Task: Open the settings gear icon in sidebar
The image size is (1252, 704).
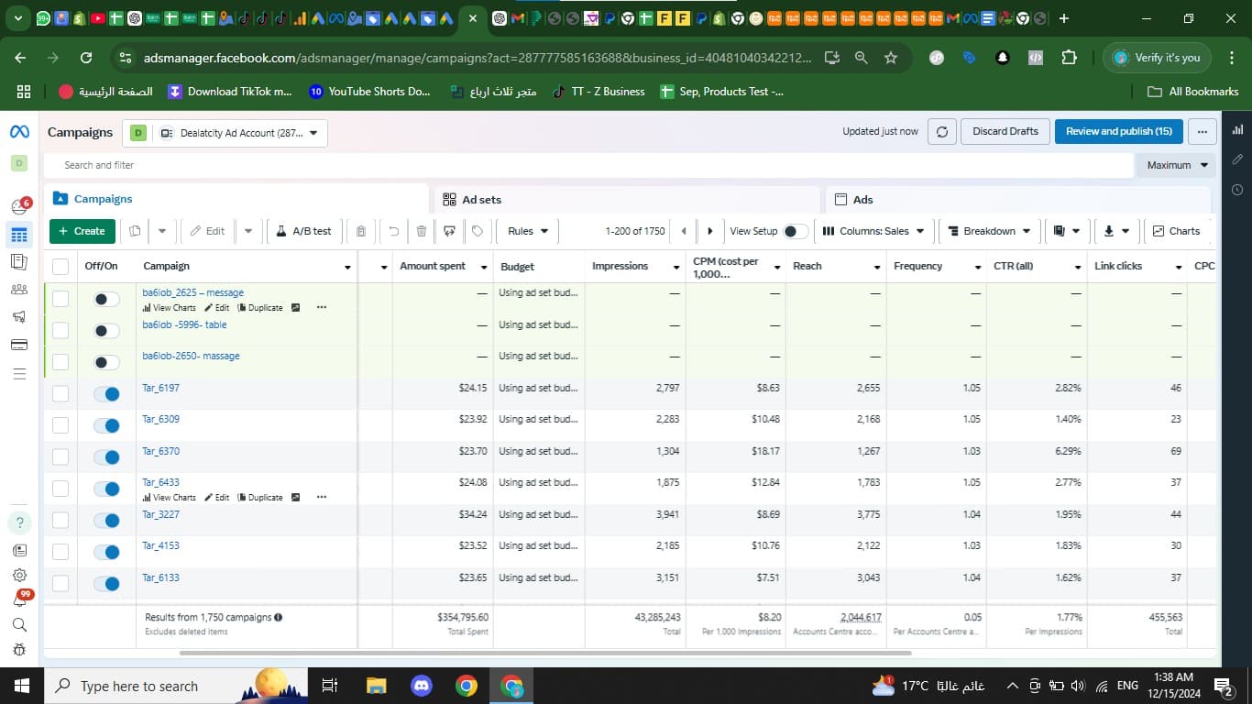Action: pyautogui.click(x=19, y=575)
